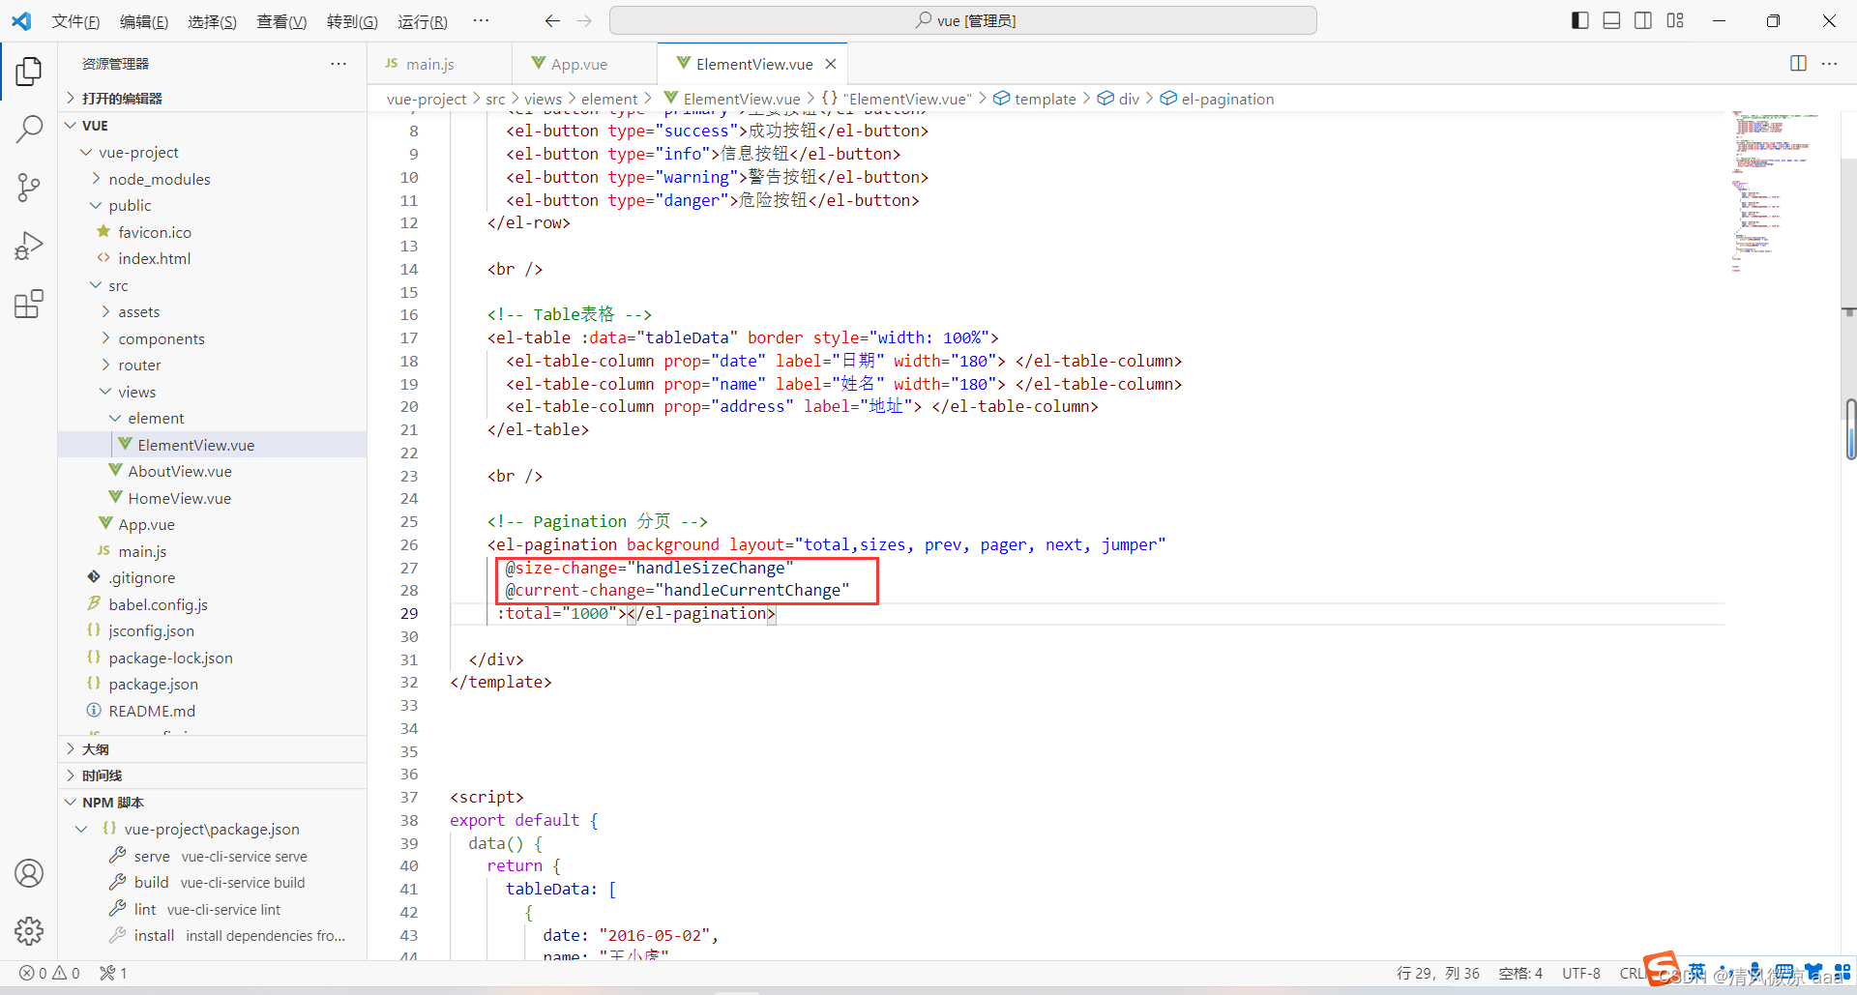
Task: Expand the router folder
Action: click(x=213, y=366)
